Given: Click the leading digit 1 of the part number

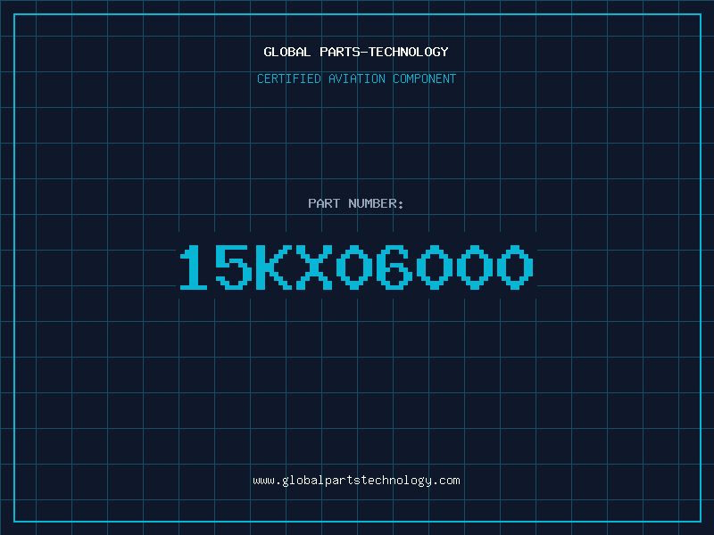Looking at the screenshot, I should pos(194,267).
